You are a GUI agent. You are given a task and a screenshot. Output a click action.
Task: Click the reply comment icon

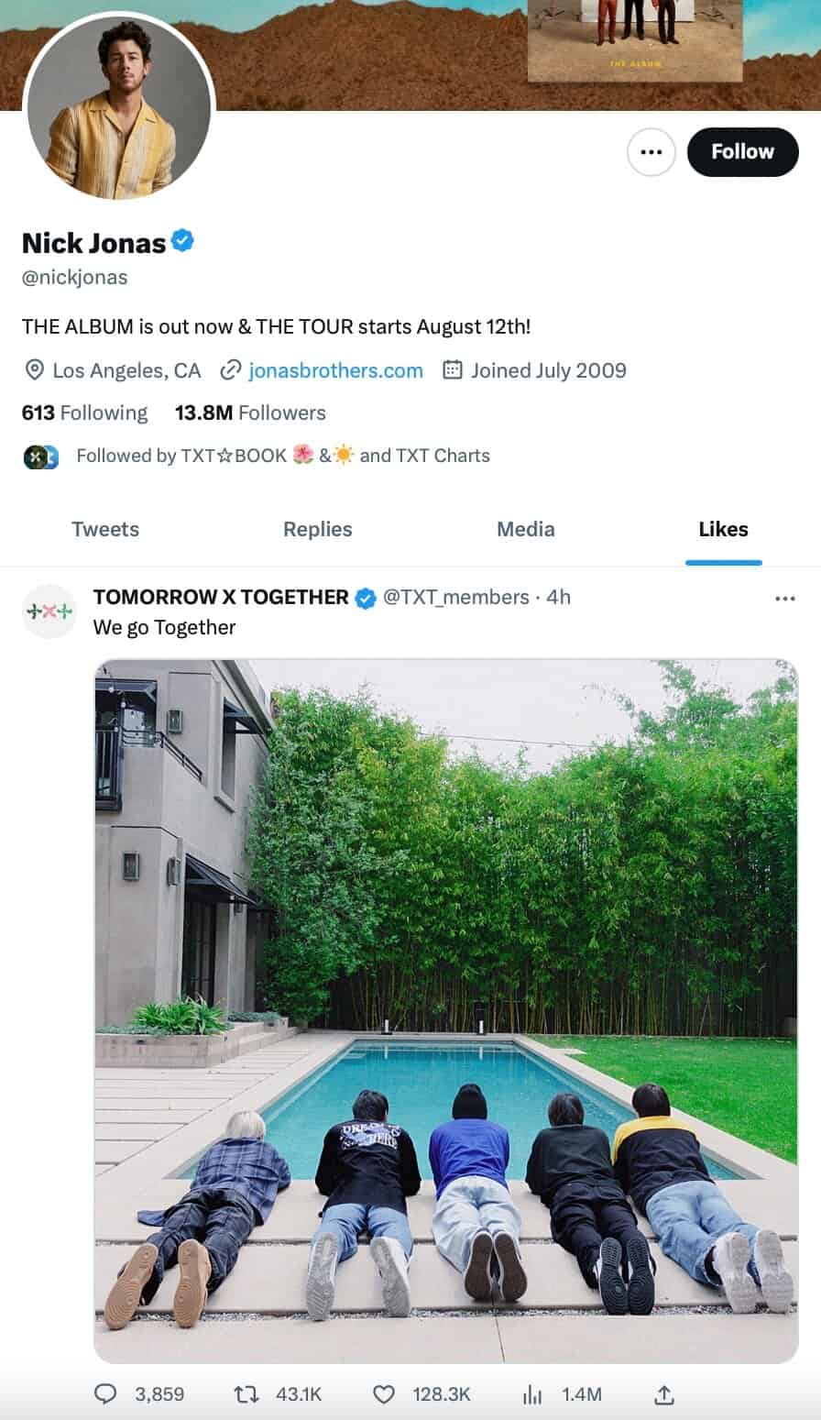[106, 1394]
